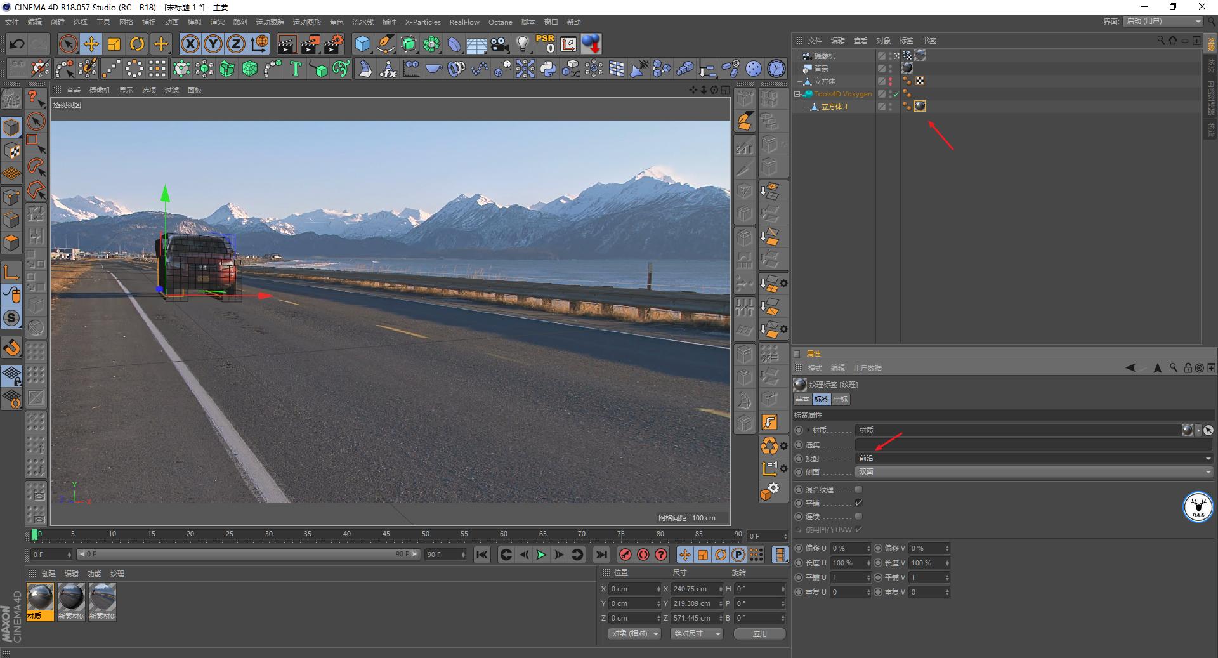Open the 侧面 side dropdown
The image size is (1218, 658).
pos(1033,472)
